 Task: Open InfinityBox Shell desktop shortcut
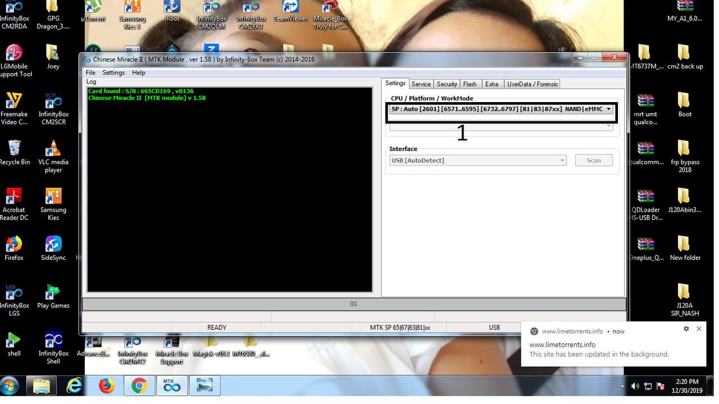pyautogui.click(x=53, y=348)
